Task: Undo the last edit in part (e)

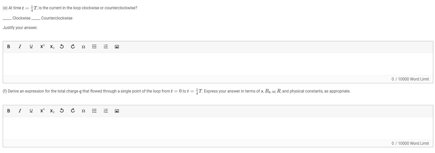Action: tap(62, 46)
